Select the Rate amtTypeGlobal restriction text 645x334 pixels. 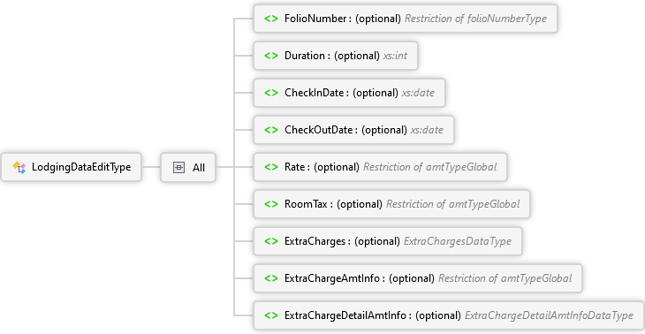430,167
